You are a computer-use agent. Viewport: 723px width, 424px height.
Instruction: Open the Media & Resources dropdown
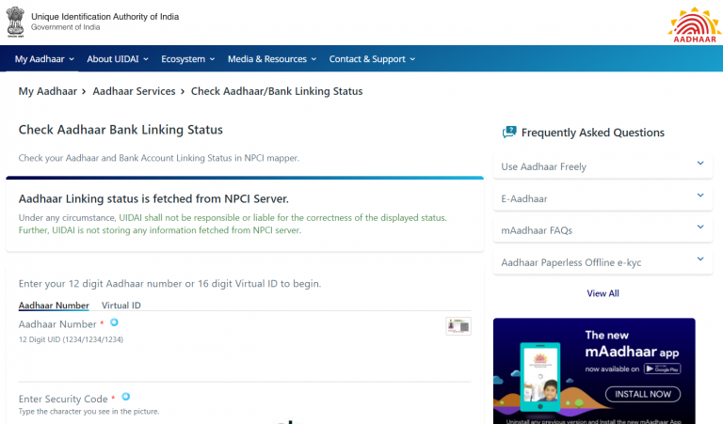272,59
